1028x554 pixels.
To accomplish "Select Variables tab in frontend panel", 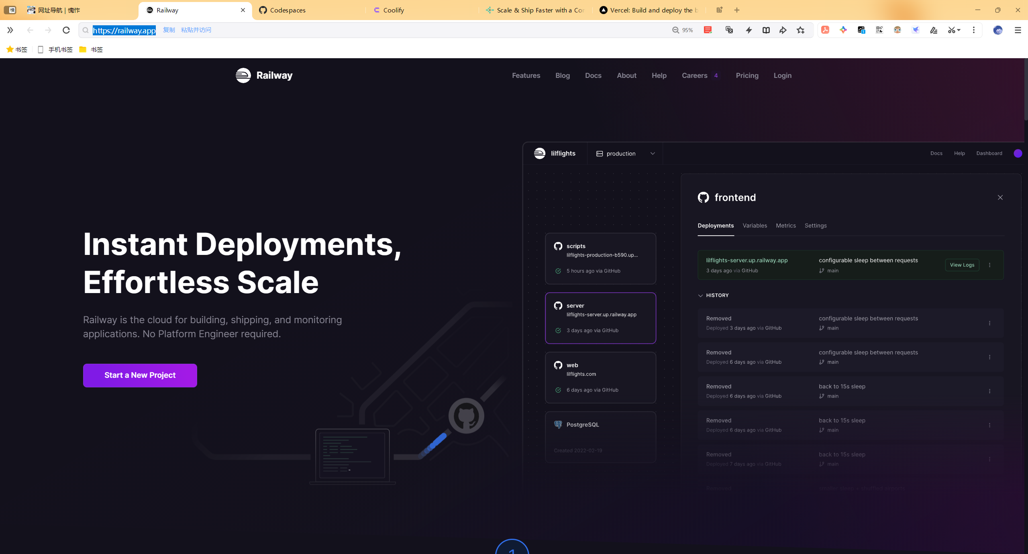I will 755,226.
